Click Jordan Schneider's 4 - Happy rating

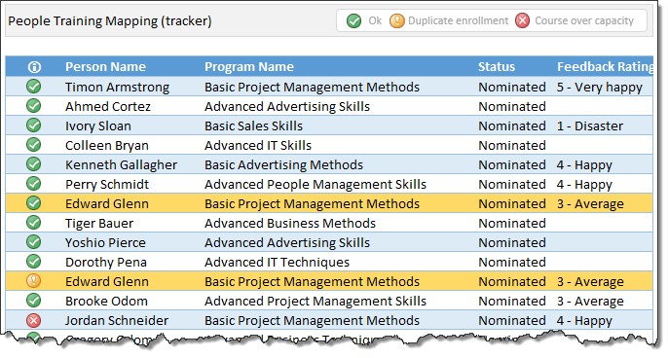pos(584,321)
